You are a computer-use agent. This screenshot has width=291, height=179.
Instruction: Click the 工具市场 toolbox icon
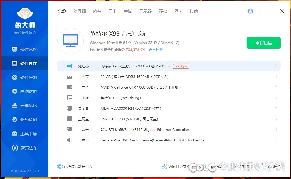(15, 134)
